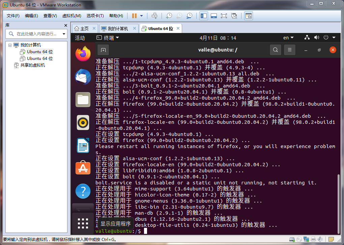Viewport: 344px width, 245px height.
Task: Revert the VM to its previous snapshot
Action: tap(179, 16)
